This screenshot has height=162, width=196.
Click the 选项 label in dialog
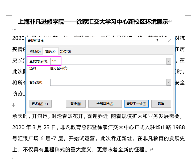(33, 68)
